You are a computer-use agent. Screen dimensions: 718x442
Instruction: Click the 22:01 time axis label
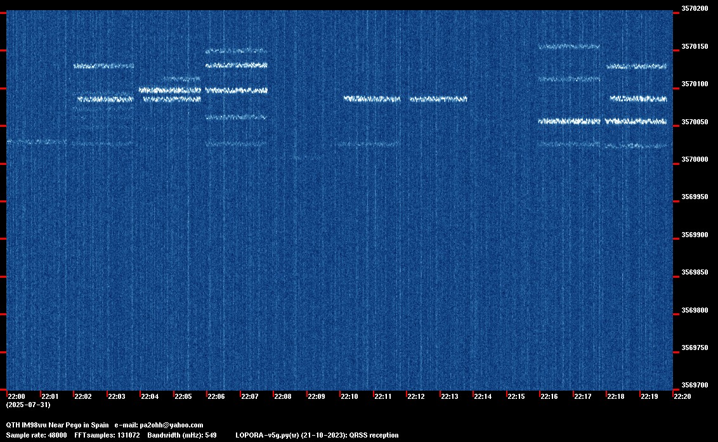[50, 396]
